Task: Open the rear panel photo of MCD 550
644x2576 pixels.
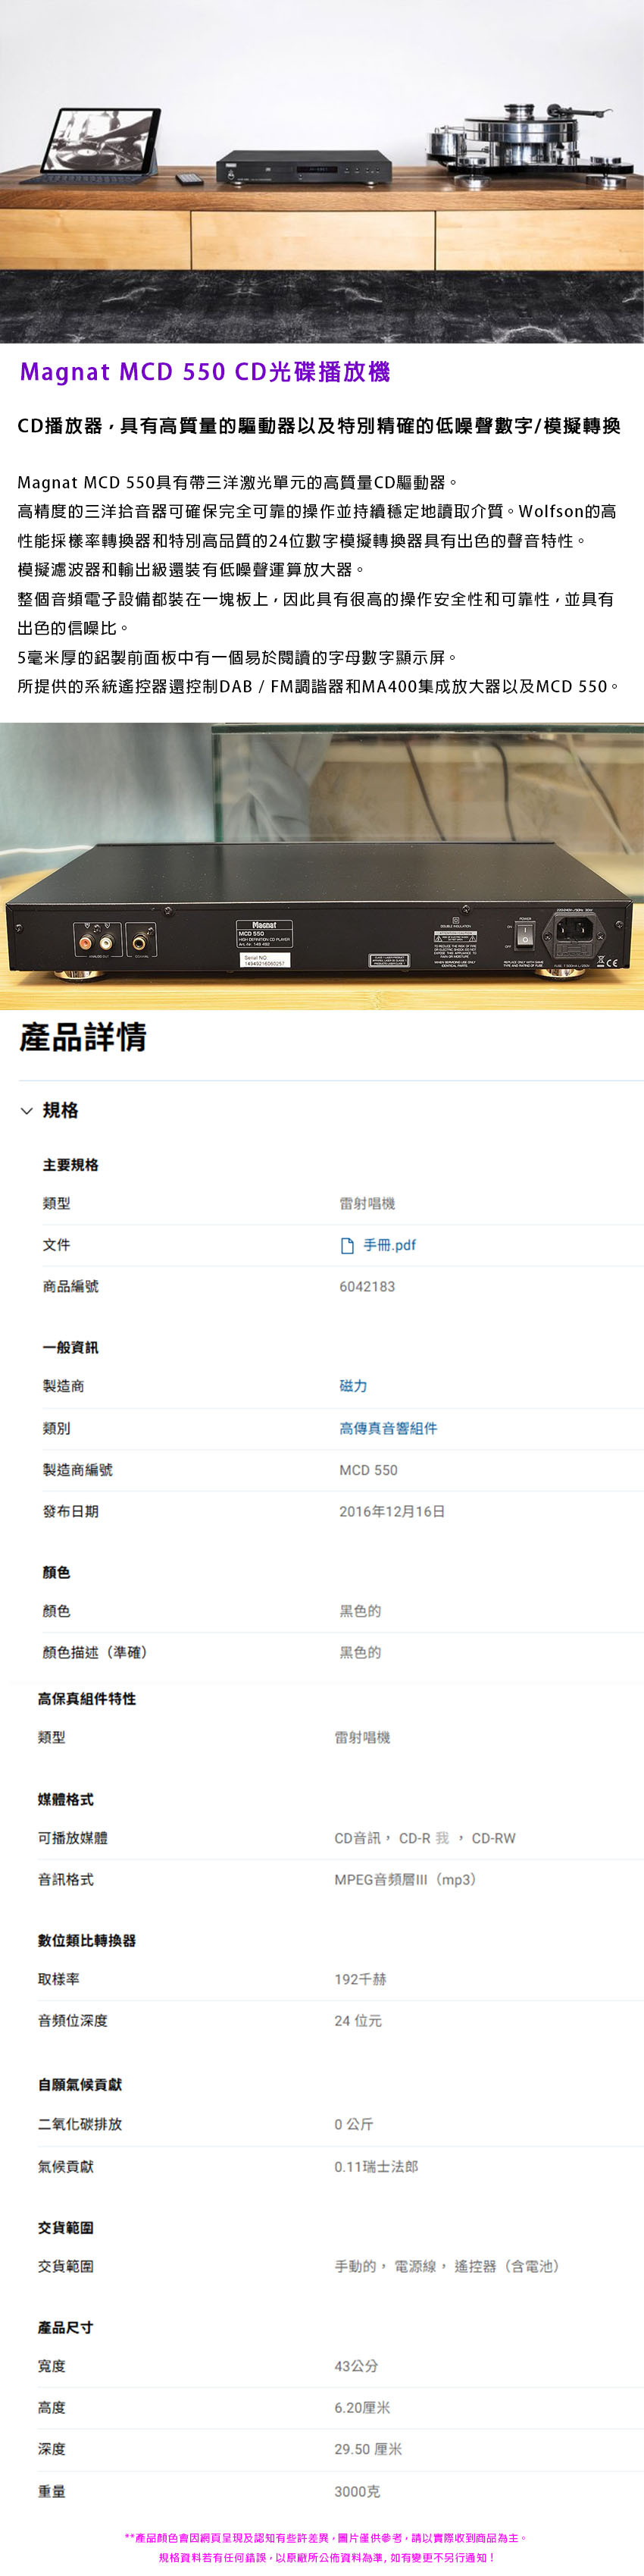Action: (x=321, y=866)
